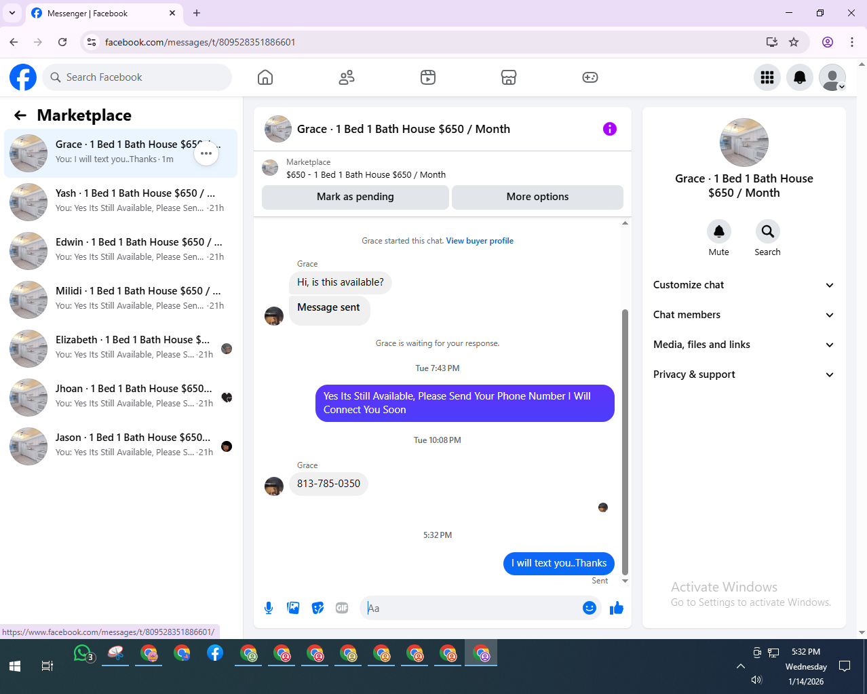
Task: Open Windows Task View button
Action: click(x=47, y=666)
